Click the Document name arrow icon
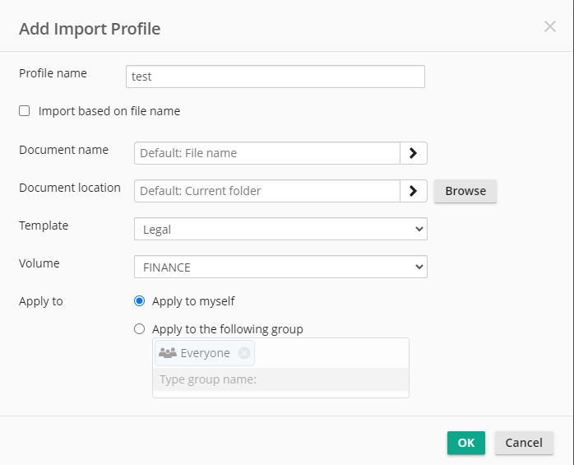The width and height of the screenshot is (574, 465). 414,153
